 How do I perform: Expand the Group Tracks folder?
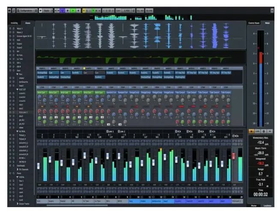(x=17, y=203)
